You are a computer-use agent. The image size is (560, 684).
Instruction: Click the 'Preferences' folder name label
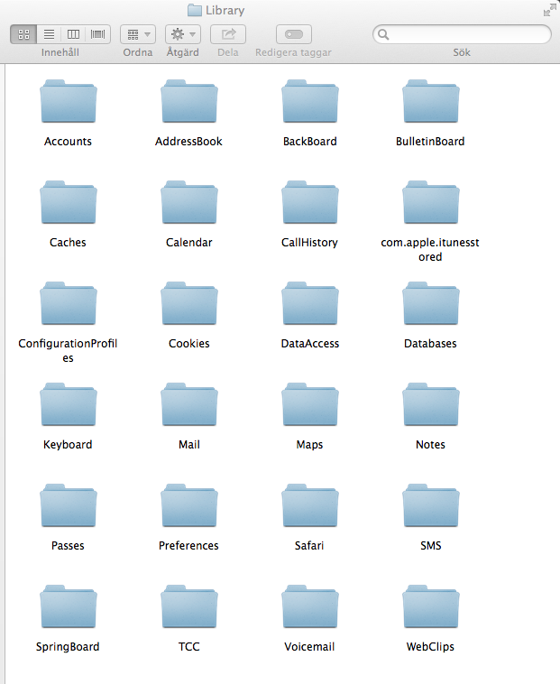(188, 546)
